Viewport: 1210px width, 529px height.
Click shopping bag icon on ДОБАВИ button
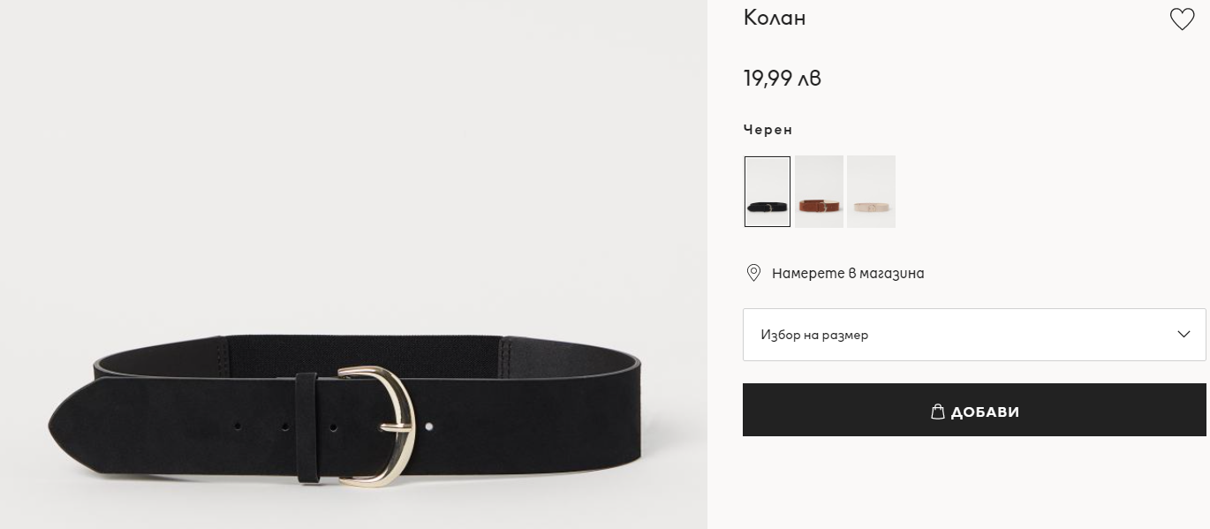point(938,412)
